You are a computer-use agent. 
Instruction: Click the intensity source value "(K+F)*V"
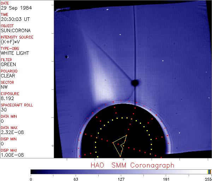[10, 42]
